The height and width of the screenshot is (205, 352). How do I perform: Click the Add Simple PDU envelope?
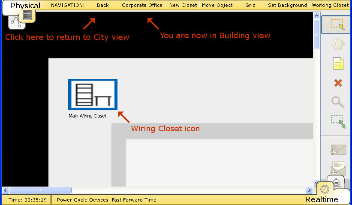tap(338, 150)
